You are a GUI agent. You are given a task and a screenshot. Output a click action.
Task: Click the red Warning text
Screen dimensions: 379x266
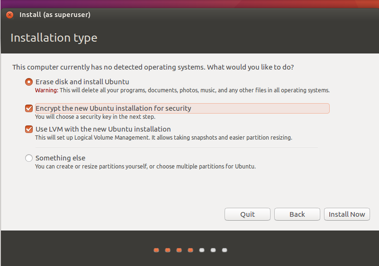[46, 90]
